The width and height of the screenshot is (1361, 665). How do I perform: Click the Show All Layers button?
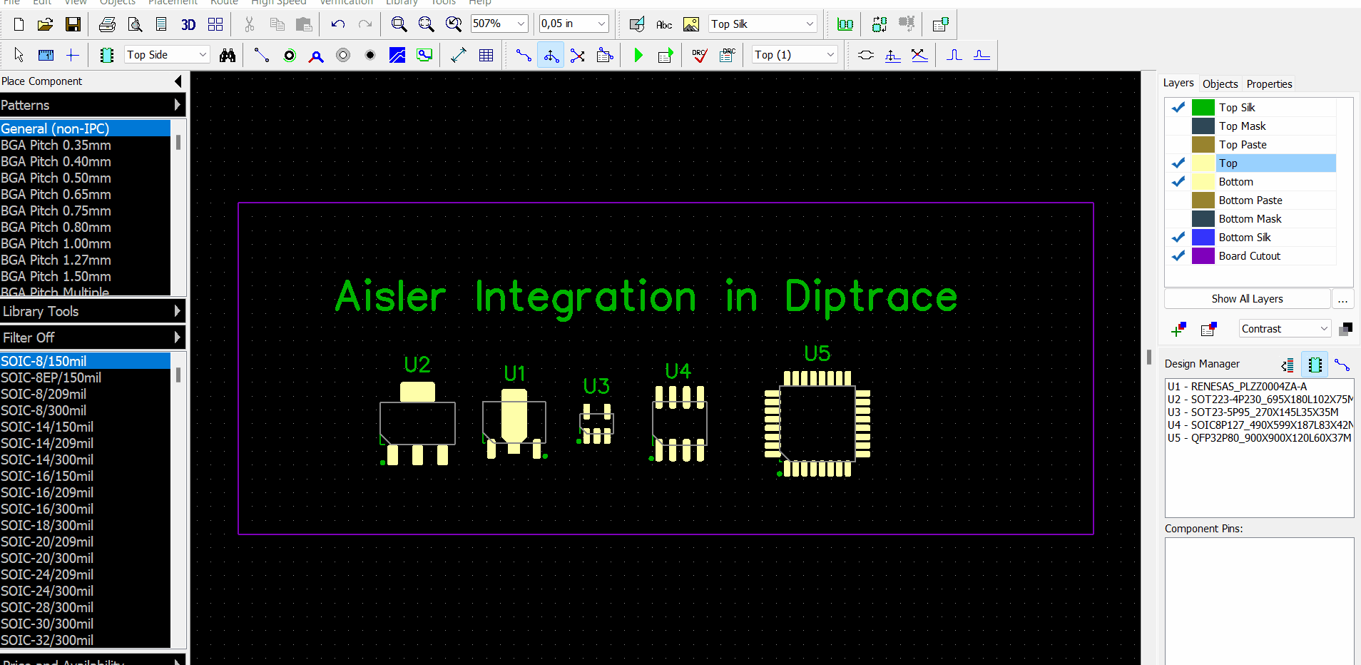tap(1247, 299)
